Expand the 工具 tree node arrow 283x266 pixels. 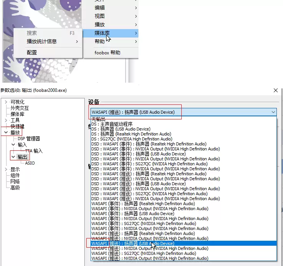[6, 120]
